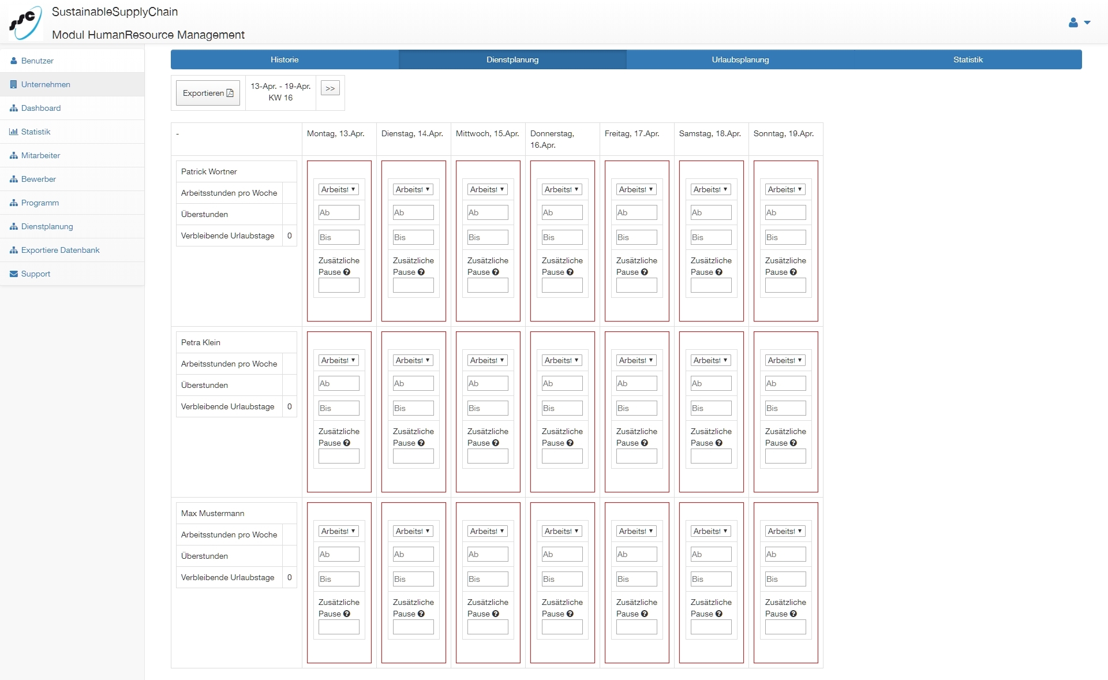
Task: Click Patrick Wortner's Tuesday Ab field
Action: (x=413, y=212)
